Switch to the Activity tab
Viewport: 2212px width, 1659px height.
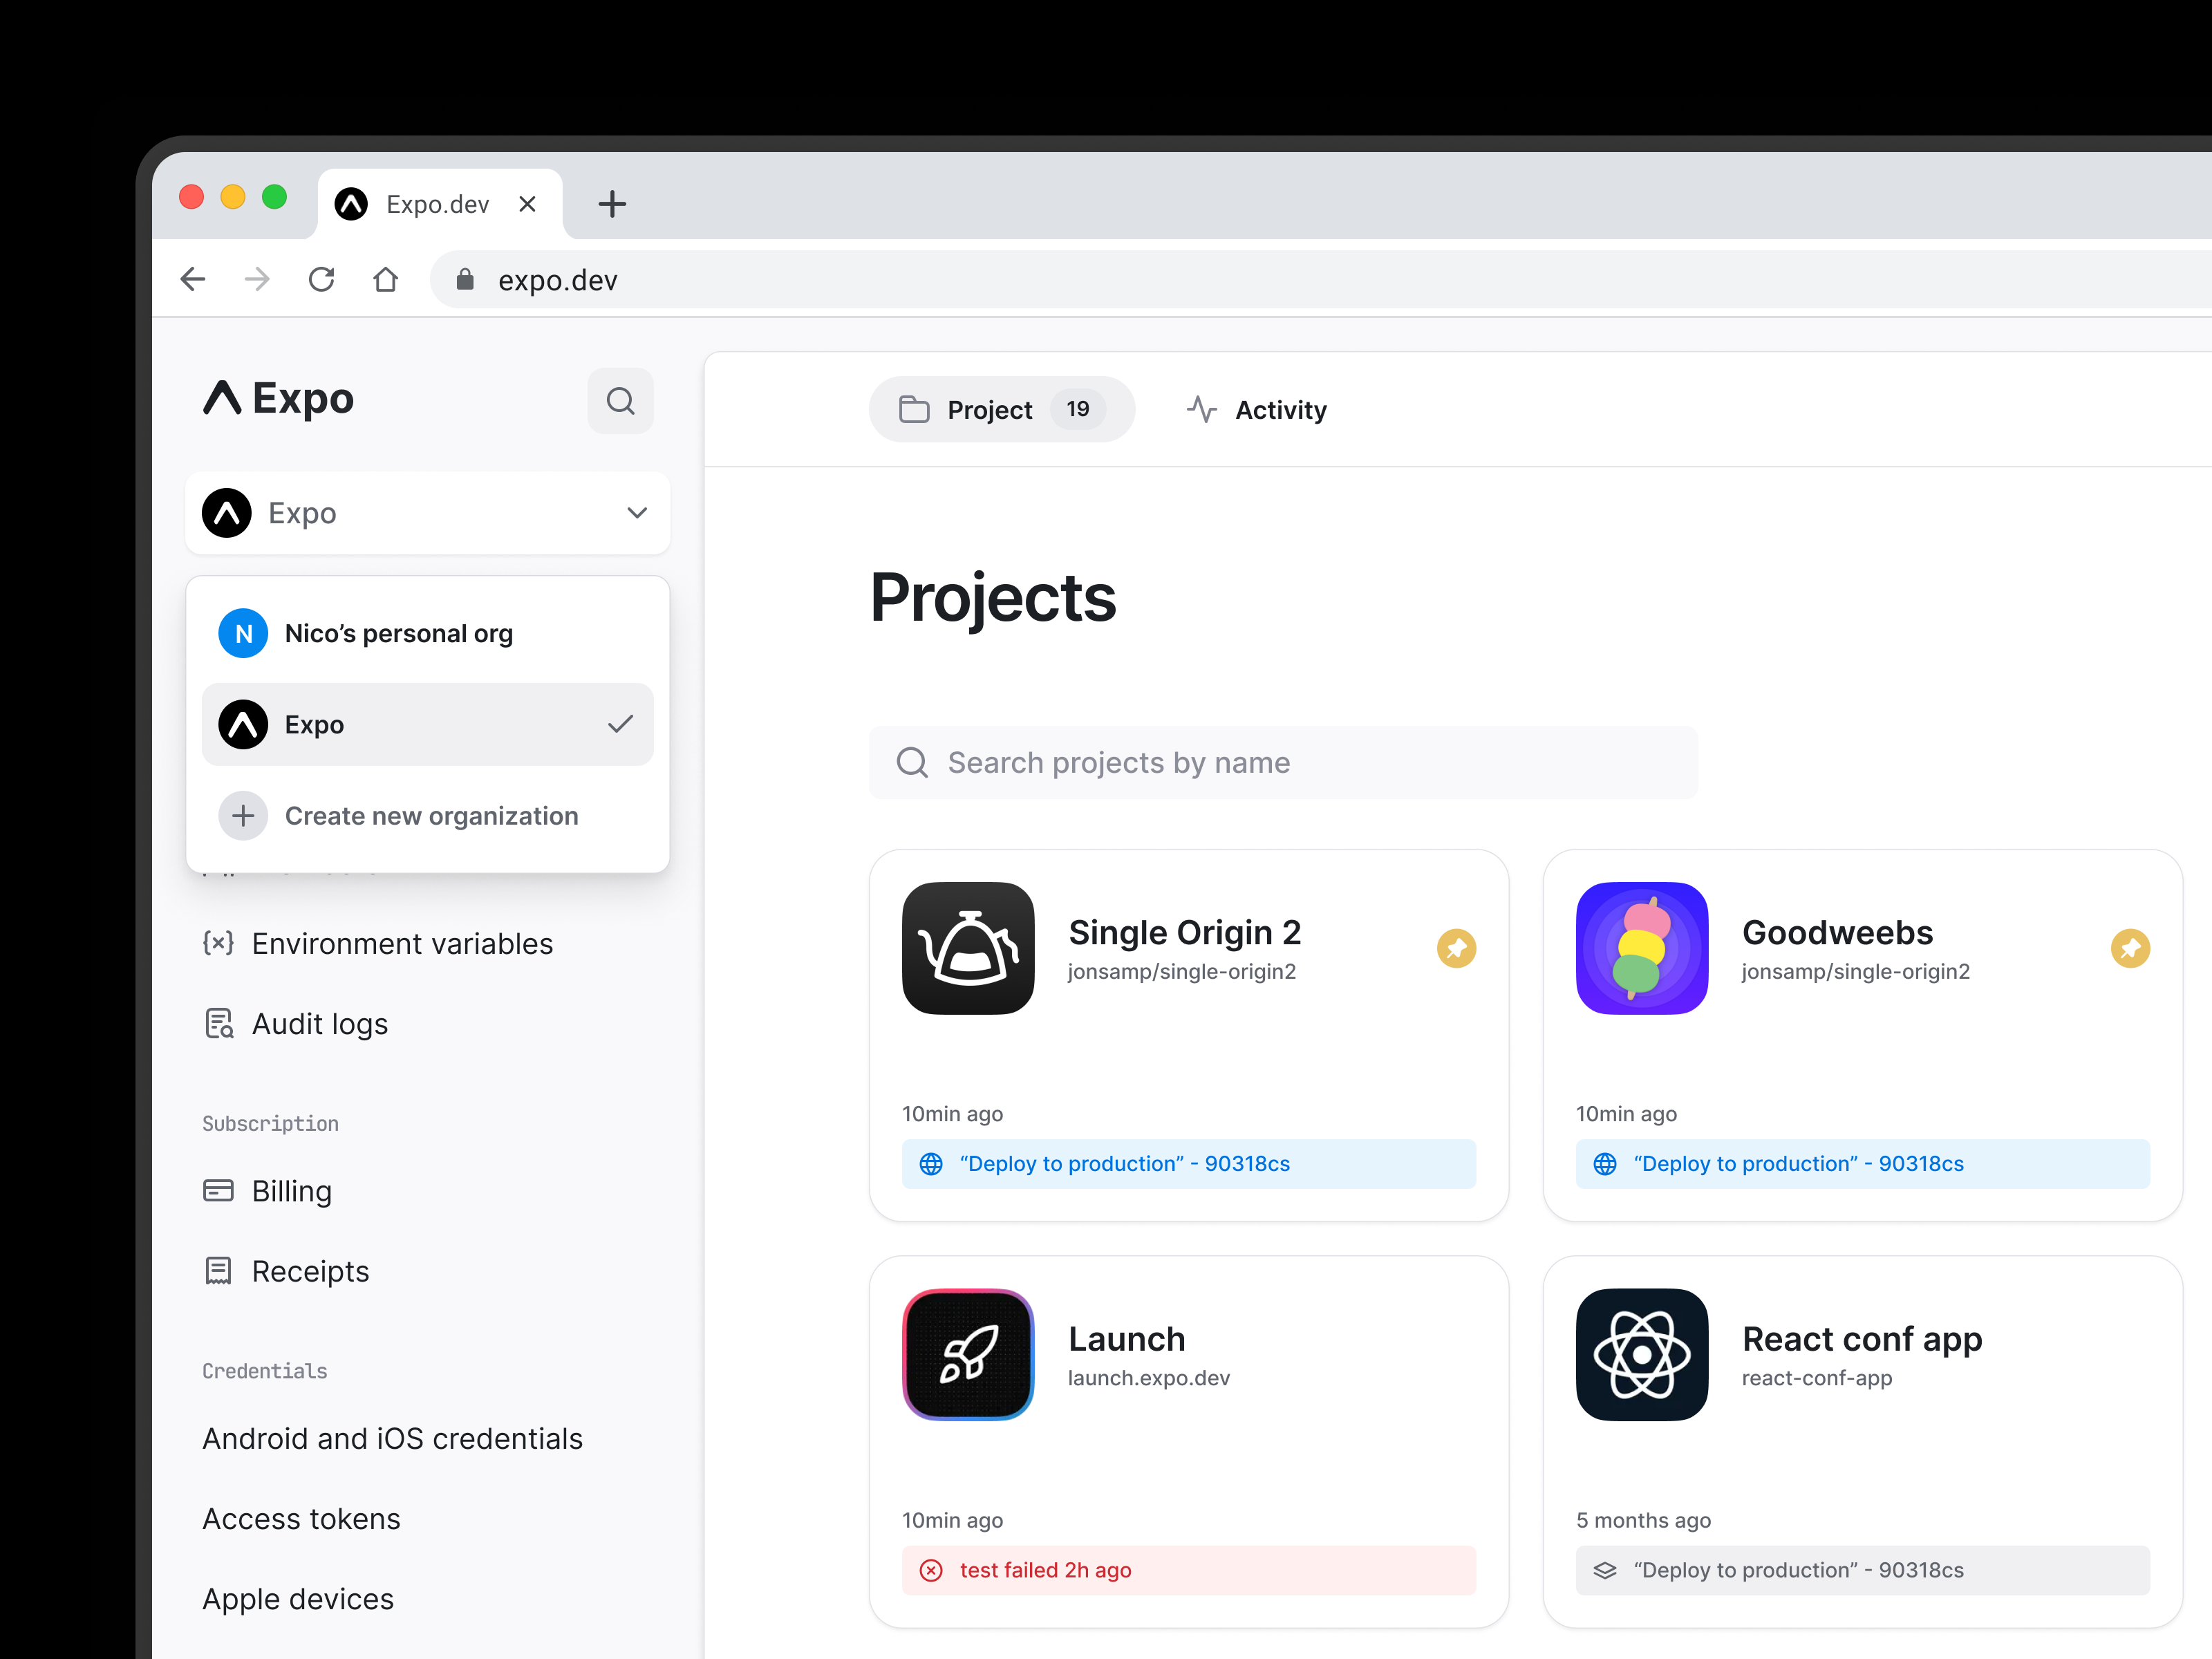(1257, 409)
